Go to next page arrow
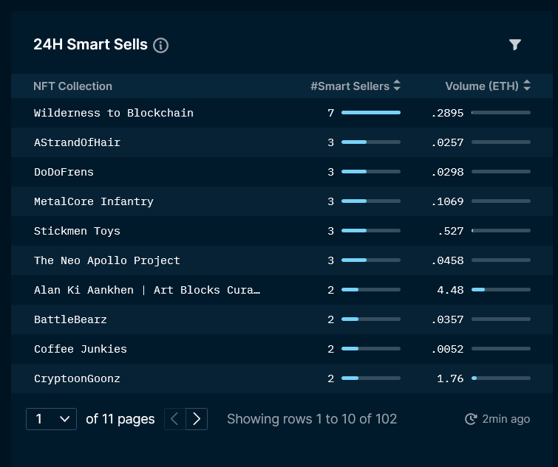This screenshot has height=467, width=558. click(197, 419)
